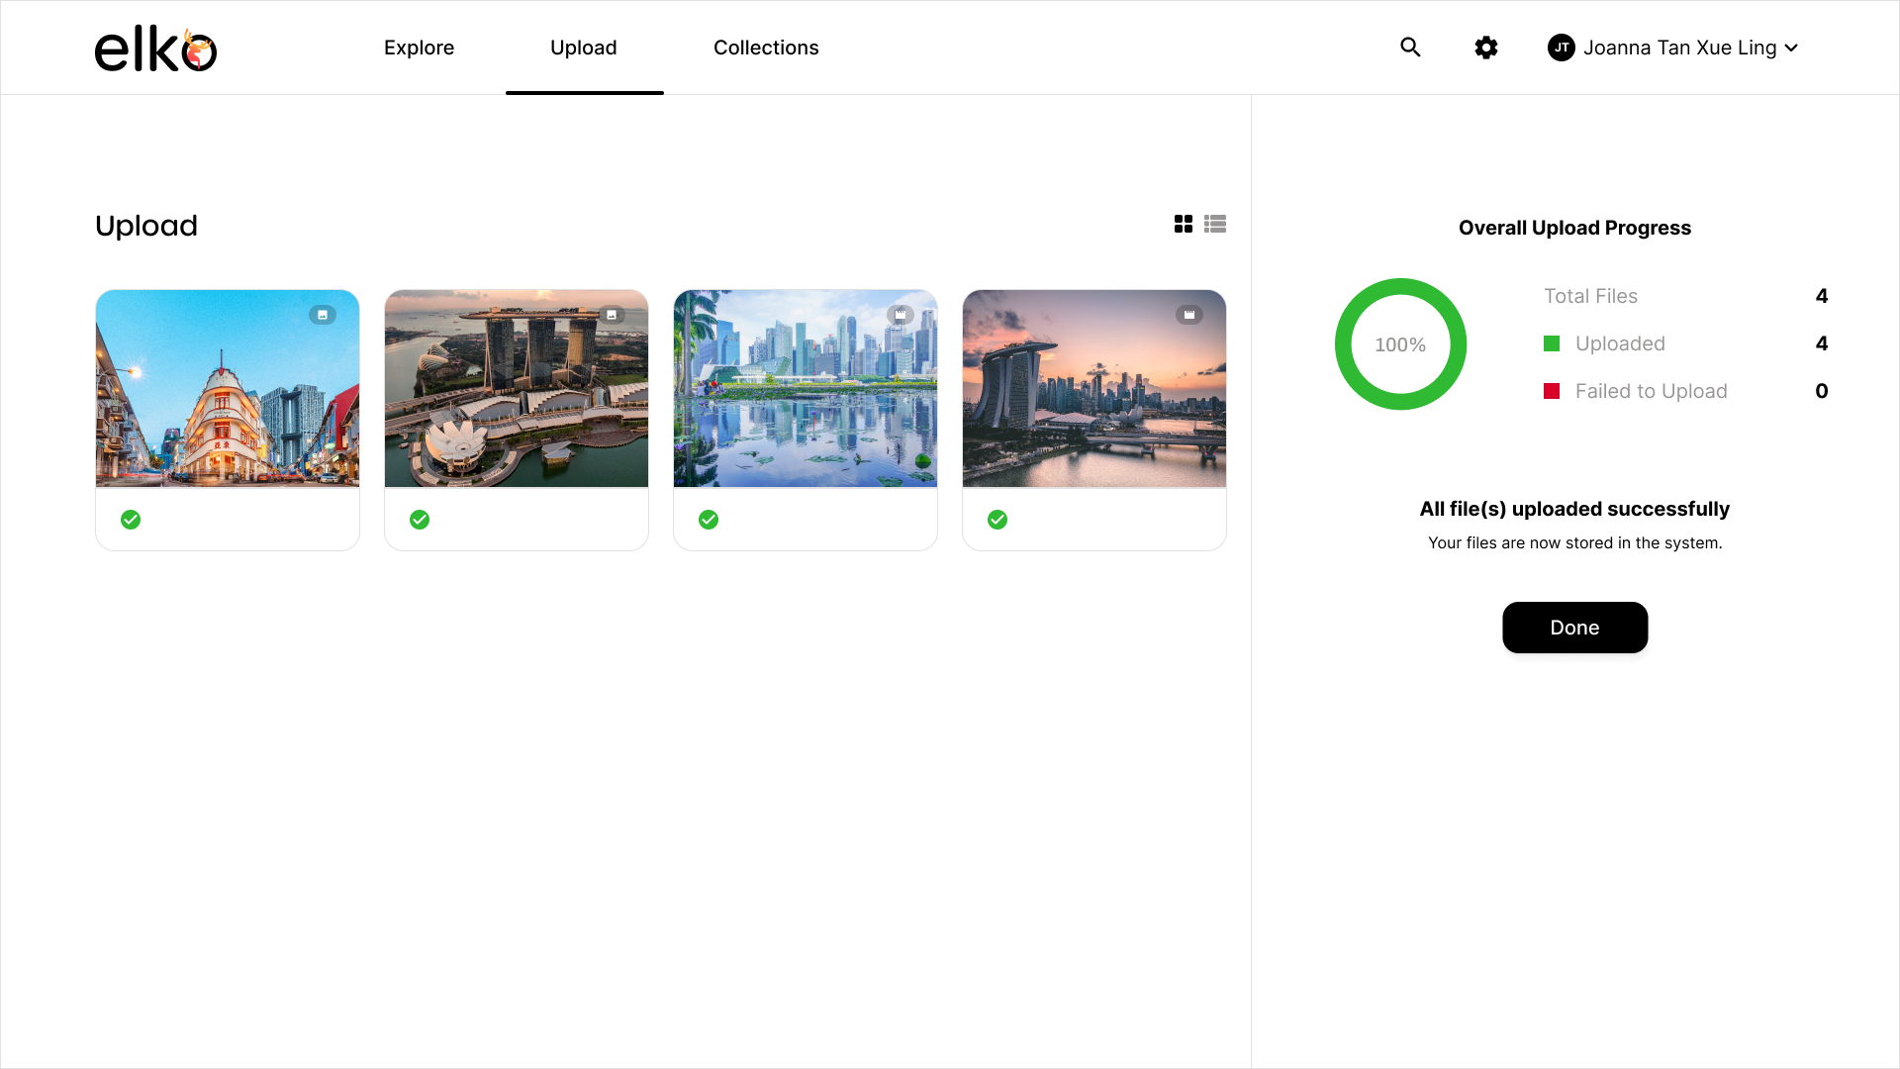The width and height of the screenshot is (1900, 1069).
Task: Click the video type badge on third thumbnail
Action: click(x=901, y=314)
